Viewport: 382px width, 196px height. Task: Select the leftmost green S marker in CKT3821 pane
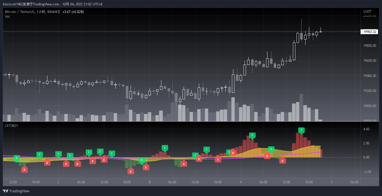17,158
